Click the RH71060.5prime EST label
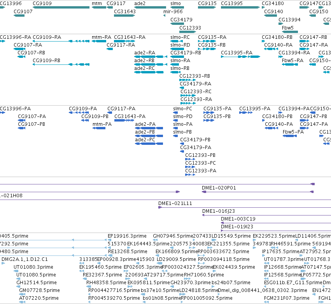This screenshot has width=331, height=304. point(204,275)
